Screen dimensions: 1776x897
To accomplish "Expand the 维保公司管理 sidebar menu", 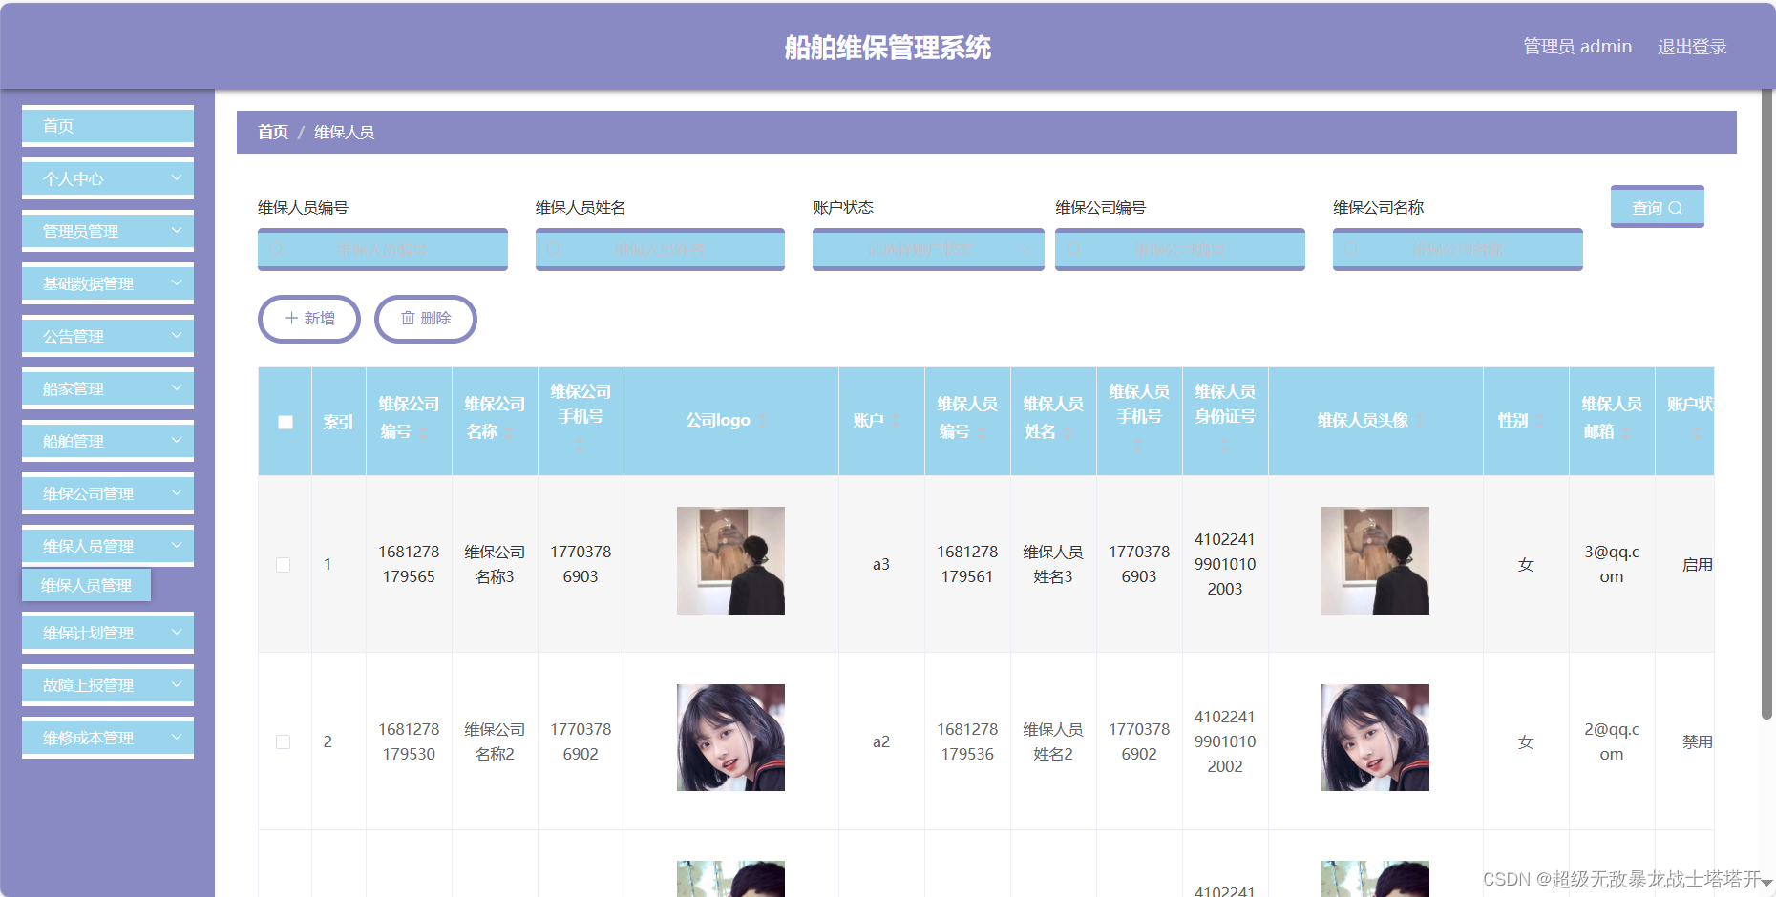I will pos(108,493).
